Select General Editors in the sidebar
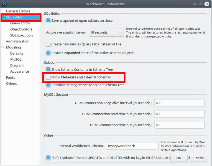Viewport: 212px width, 166px height. tap(18, 11)
